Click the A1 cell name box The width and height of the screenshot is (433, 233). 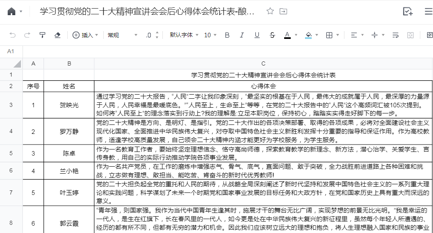point(11,51)
